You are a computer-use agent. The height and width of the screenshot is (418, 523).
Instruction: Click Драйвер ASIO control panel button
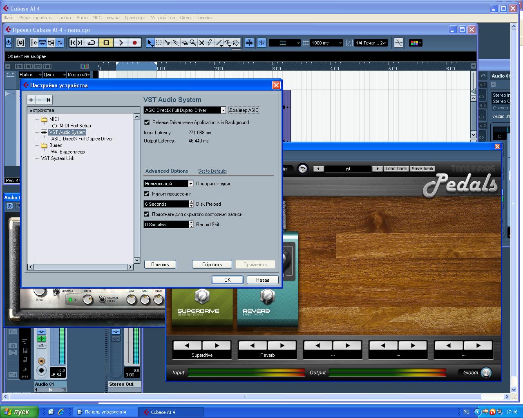244,110
